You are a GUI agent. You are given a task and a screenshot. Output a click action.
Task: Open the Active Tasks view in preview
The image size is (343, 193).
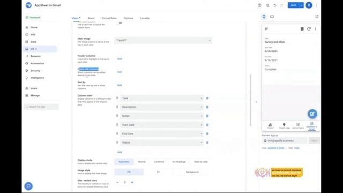pos(298,126)
